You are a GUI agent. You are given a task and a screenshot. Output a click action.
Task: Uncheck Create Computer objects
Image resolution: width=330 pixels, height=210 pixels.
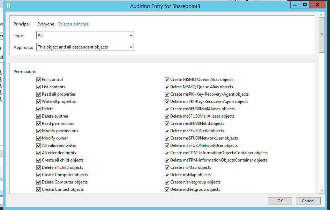39,175
